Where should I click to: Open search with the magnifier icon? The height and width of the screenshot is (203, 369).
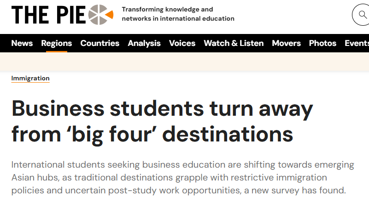(361, 15)
